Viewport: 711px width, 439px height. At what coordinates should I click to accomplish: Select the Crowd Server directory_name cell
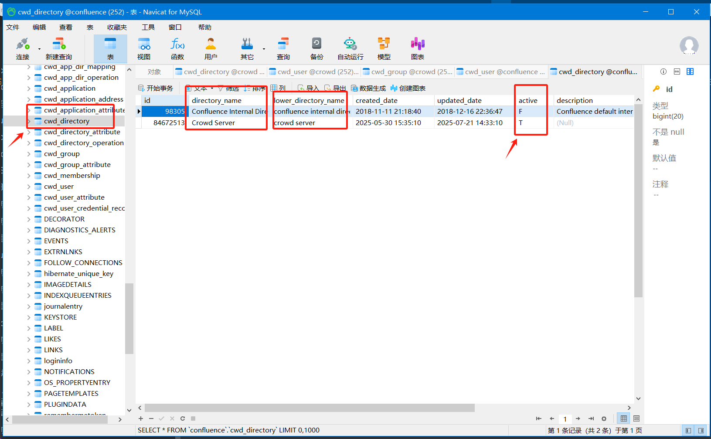click(x=230, y=123)
